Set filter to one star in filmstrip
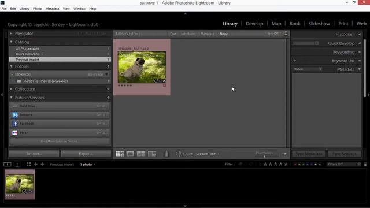 (x=265, y=164)
